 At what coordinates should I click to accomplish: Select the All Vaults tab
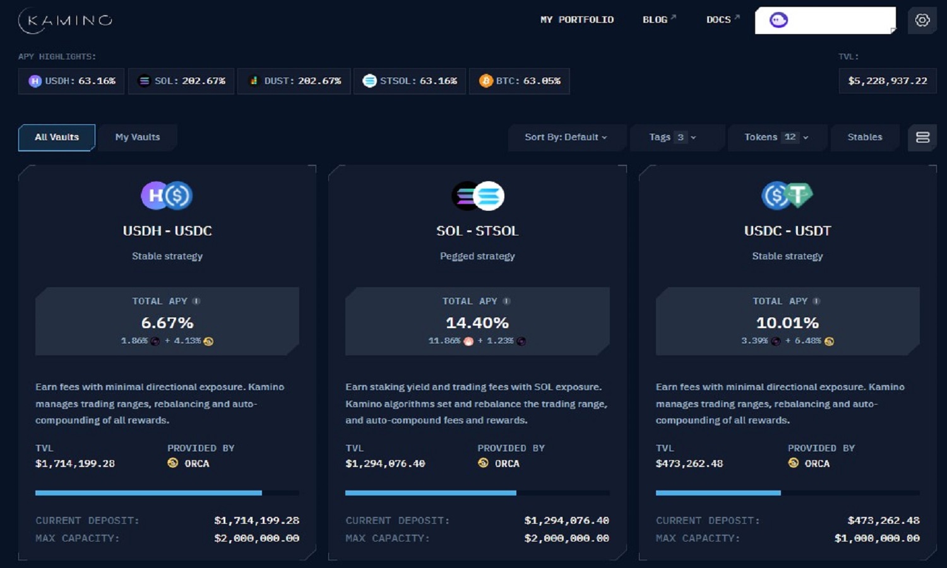[x=57, y=137]
